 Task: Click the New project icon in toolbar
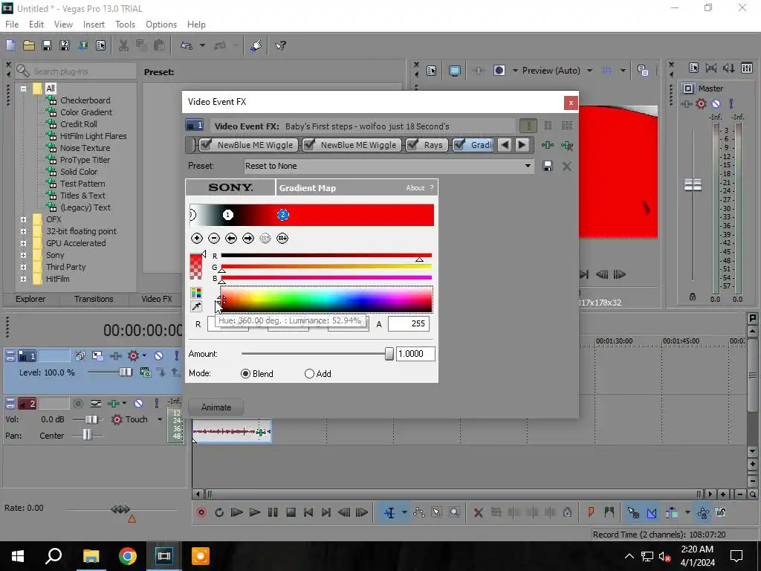(10, 45)
